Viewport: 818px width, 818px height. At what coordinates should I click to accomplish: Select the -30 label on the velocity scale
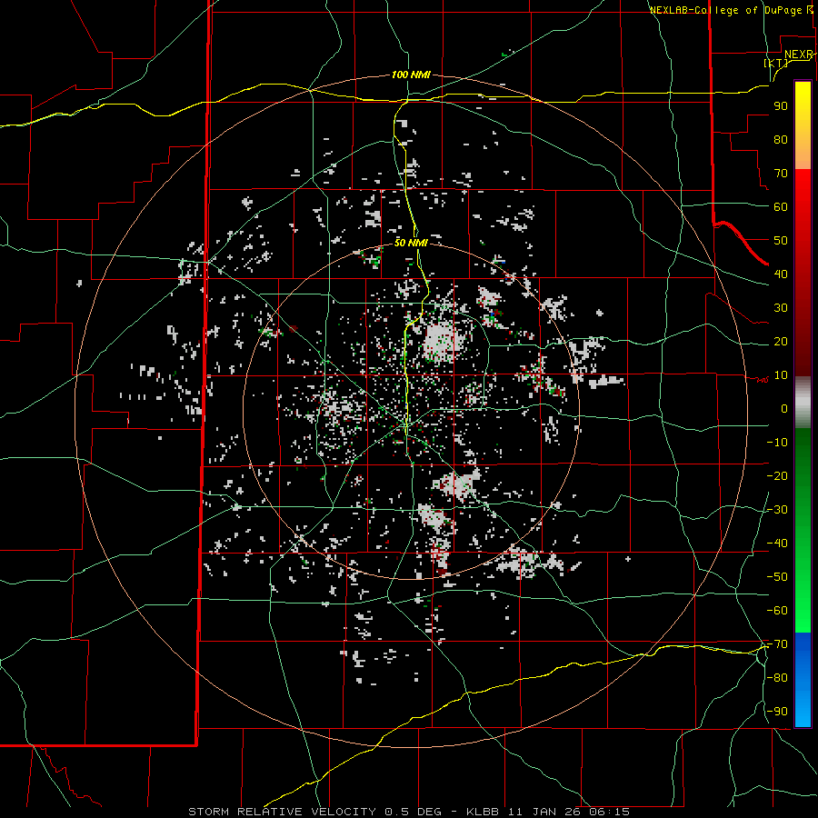(777, 510)
